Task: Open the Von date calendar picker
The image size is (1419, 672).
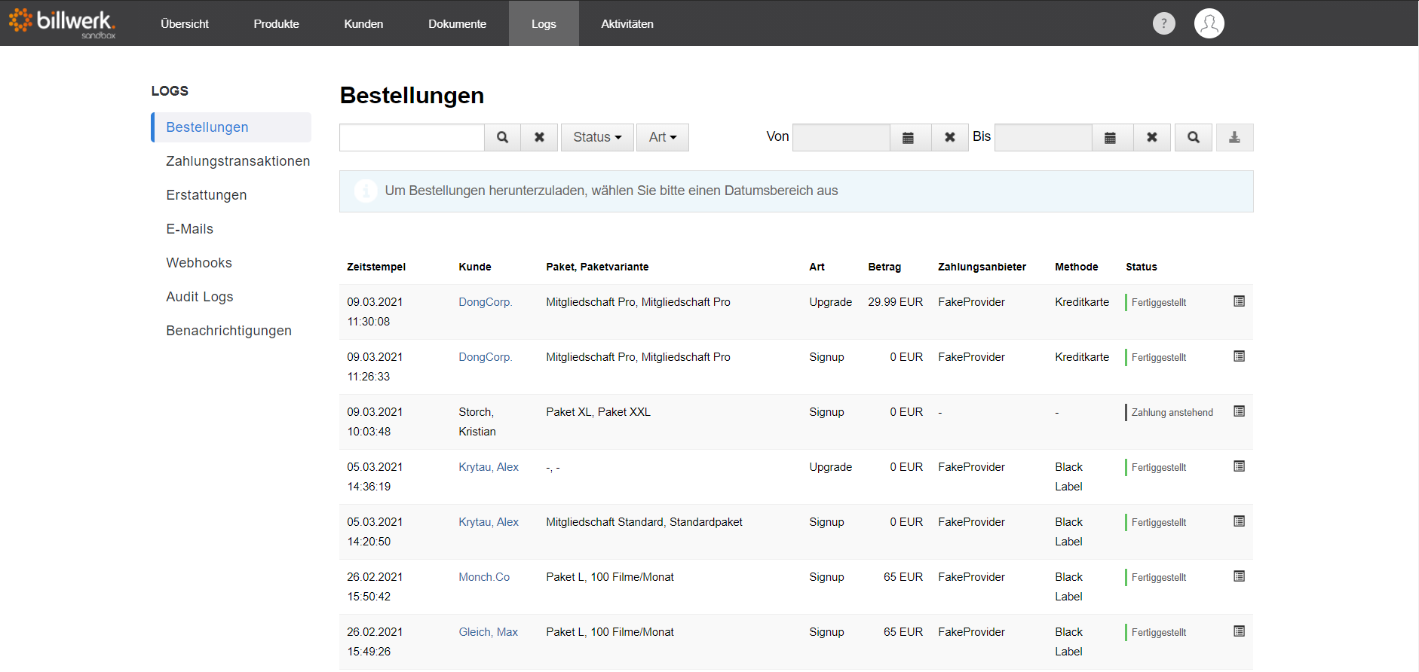Action: pos(909,137)
